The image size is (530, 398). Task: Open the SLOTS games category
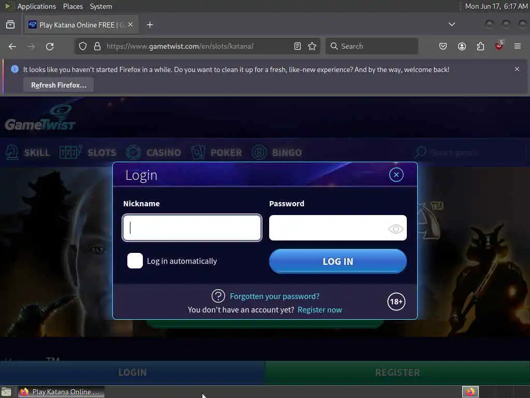(x=87, y=152)
